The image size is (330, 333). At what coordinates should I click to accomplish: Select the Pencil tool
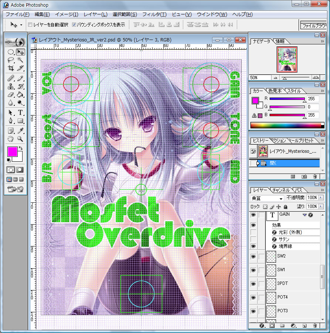[x=20, y=78]
